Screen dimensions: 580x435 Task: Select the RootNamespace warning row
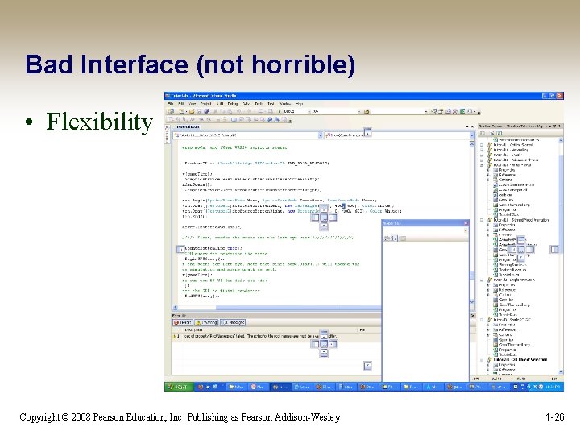[276, 336]
